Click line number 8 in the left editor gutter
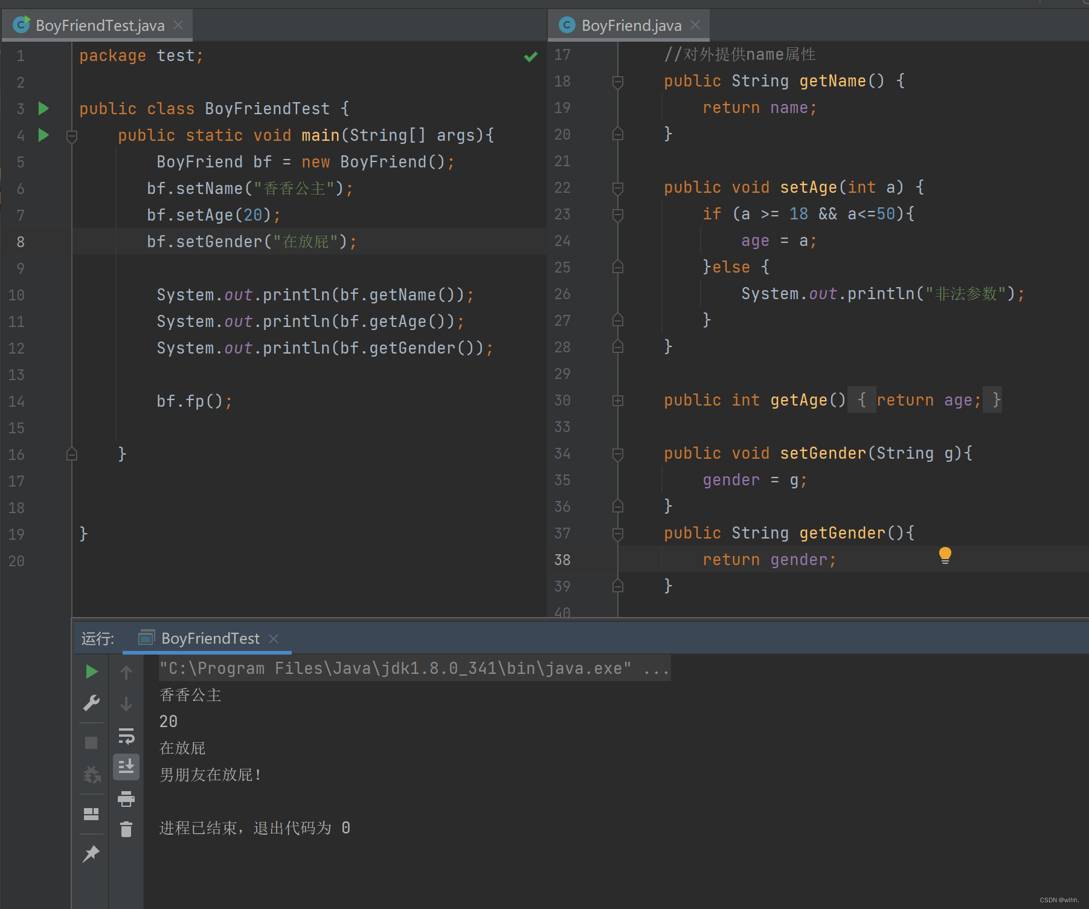This screenshot has height=909, width=1089. pyautogui.click(x=21, y=242)
